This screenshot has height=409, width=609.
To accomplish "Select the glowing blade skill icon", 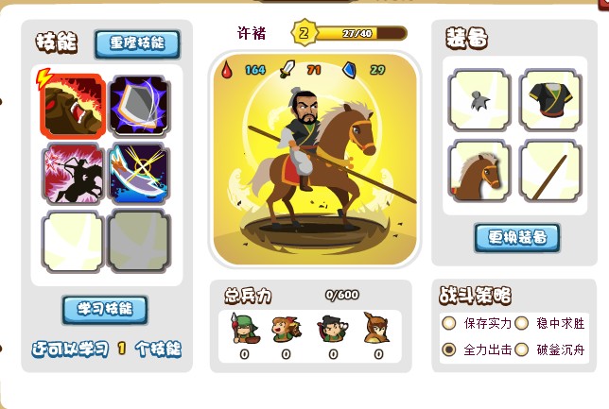I will click(139, 174).
